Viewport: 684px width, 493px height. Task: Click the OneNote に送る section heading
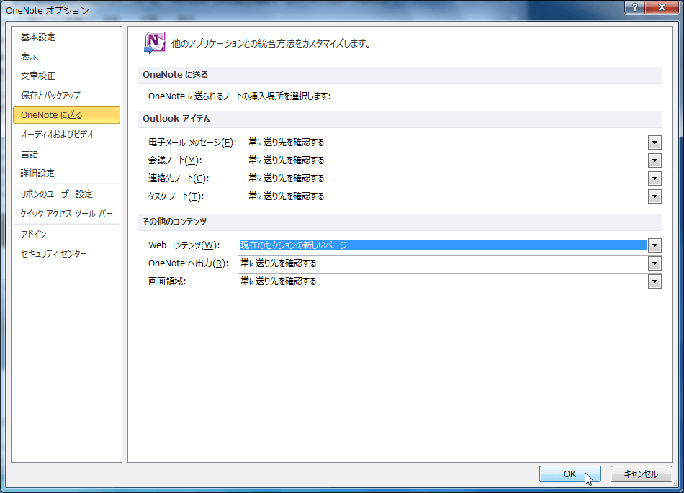pyautogui.click(x=176, y=75)
